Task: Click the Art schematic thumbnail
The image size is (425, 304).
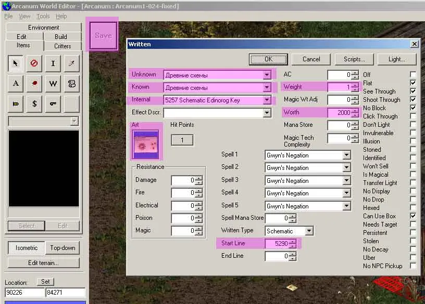Action: point(146,144)
